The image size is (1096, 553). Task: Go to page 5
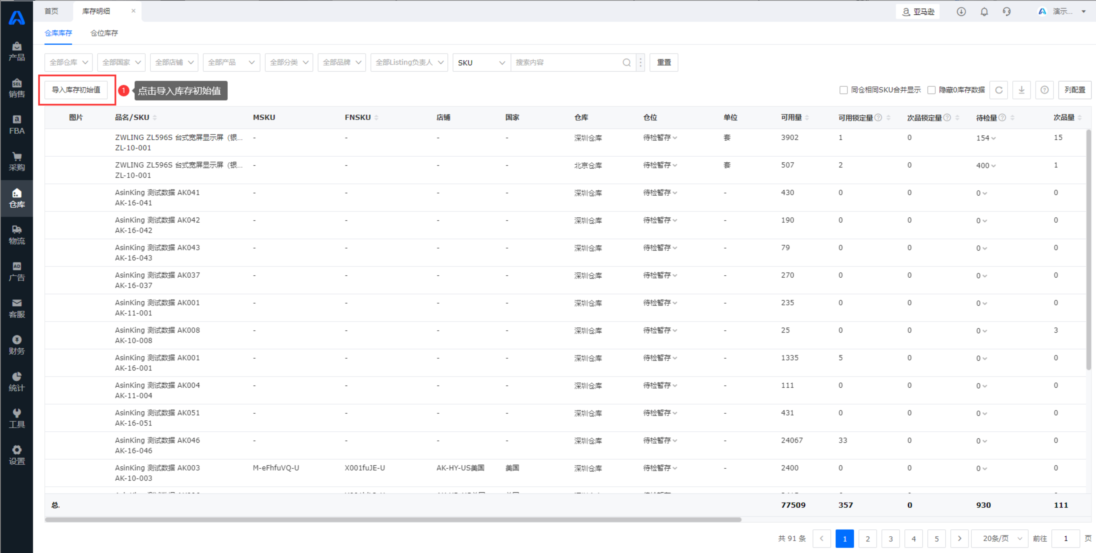click(x=936, y=539)
